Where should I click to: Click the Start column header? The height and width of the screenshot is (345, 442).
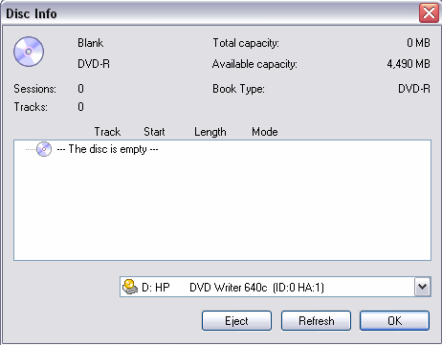(x=154, y=132)
